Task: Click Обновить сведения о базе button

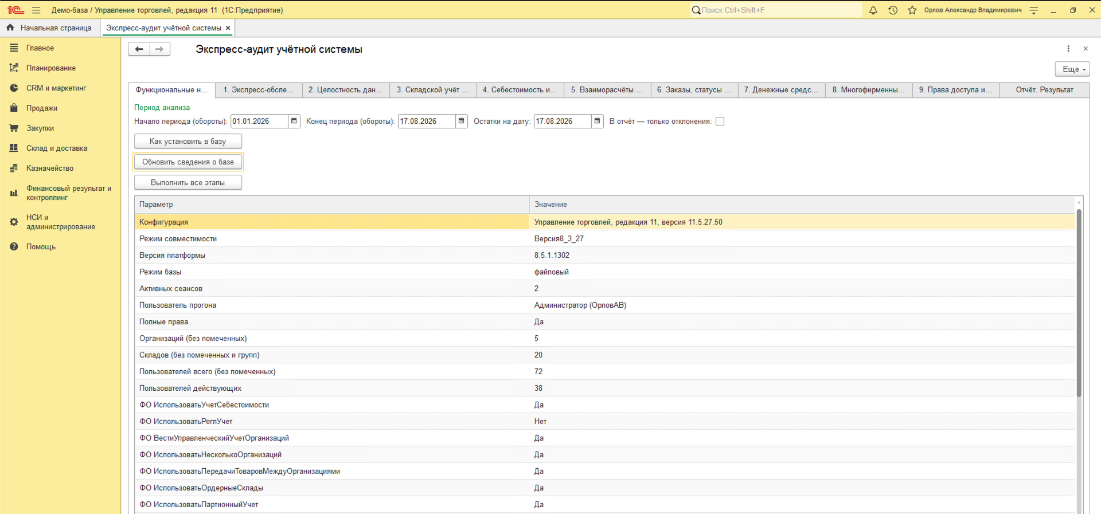Action: [x=188, y=162]
